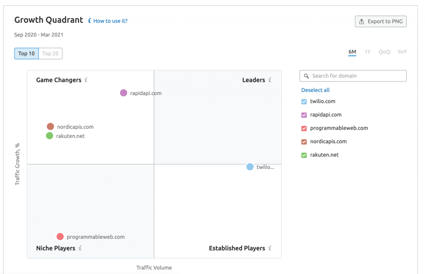Screen dimensions: 425x274
Task: Select the 1Y time range tab
Action: 368,52
